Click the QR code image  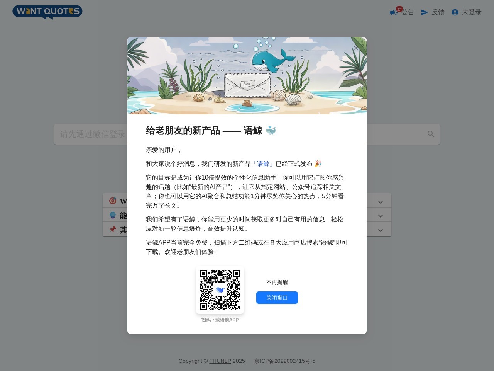[220, 290]
